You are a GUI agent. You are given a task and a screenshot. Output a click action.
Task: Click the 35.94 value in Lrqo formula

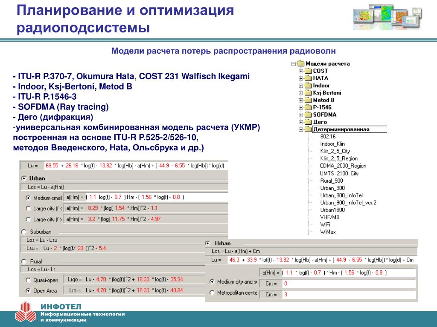click(177, 279)
